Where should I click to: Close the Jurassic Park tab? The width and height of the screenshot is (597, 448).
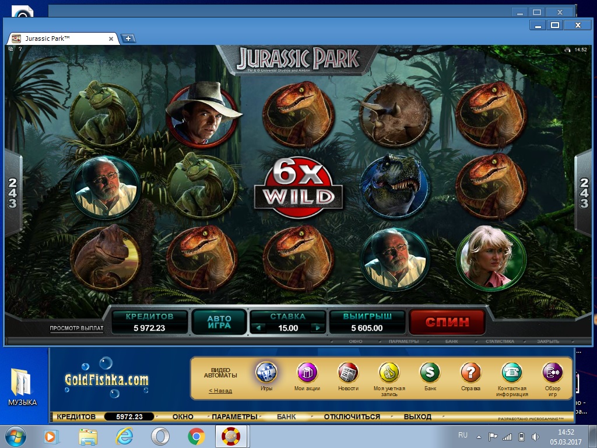[111, 38]
